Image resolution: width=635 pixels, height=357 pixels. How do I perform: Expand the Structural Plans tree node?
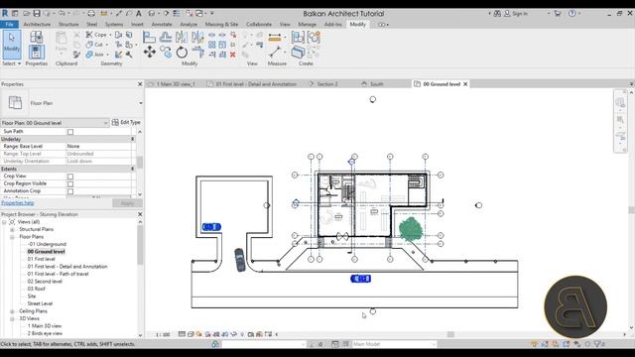coord(12,229)
